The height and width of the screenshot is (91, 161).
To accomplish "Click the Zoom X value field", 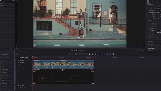I will pos(158,7).
